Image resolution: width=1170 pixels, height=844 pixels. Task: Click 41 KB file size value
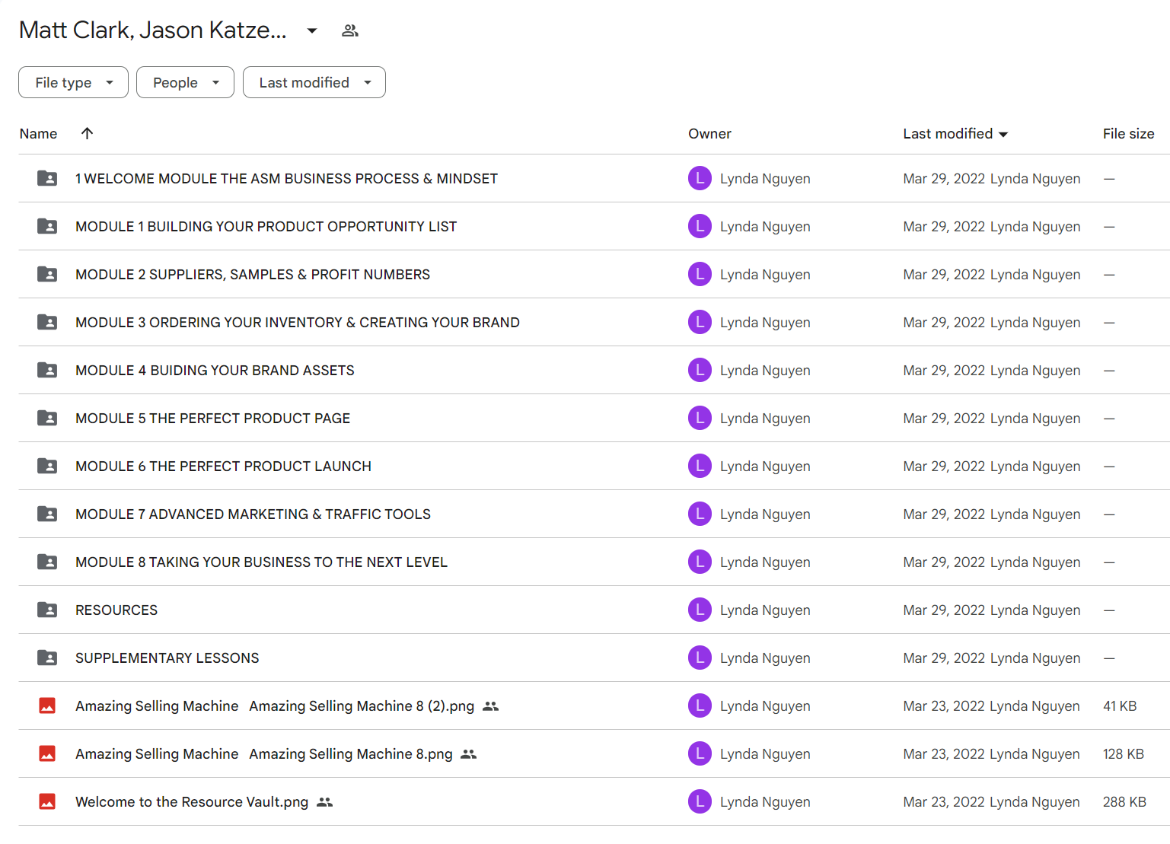pyautogui.click(x=1120, y=706)
